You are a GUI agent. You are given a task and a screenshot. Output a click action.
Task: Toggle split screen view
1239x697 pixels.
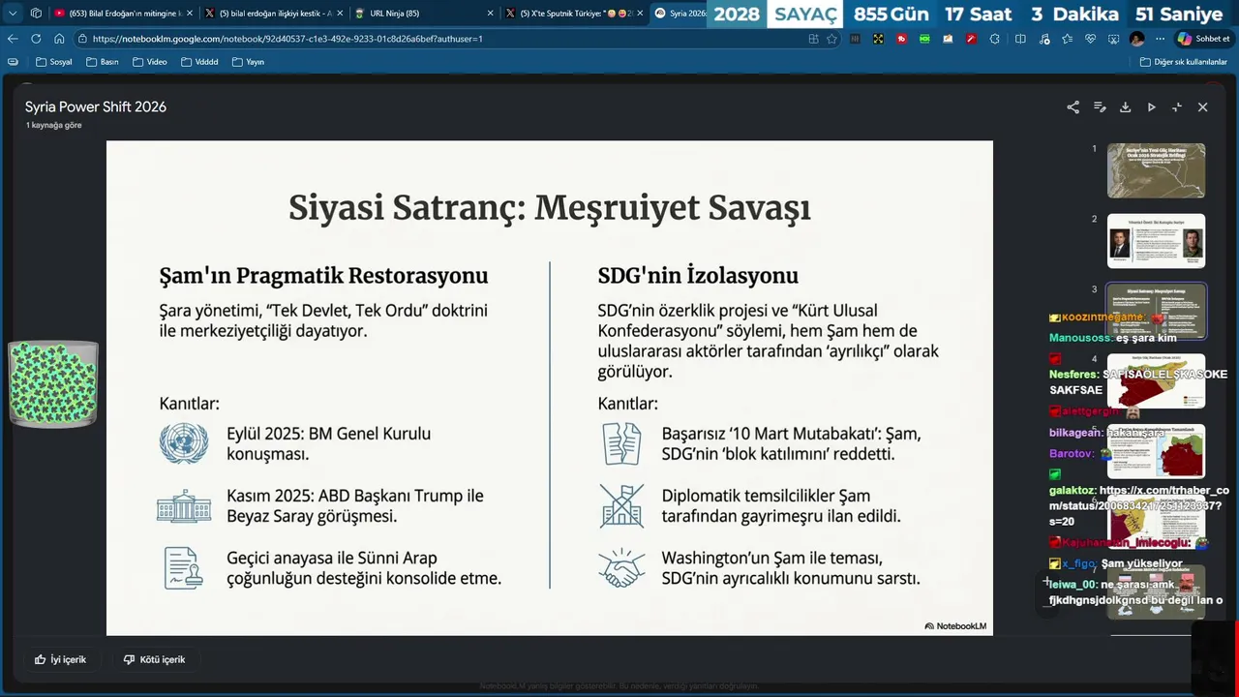[x=1020, y=39]
